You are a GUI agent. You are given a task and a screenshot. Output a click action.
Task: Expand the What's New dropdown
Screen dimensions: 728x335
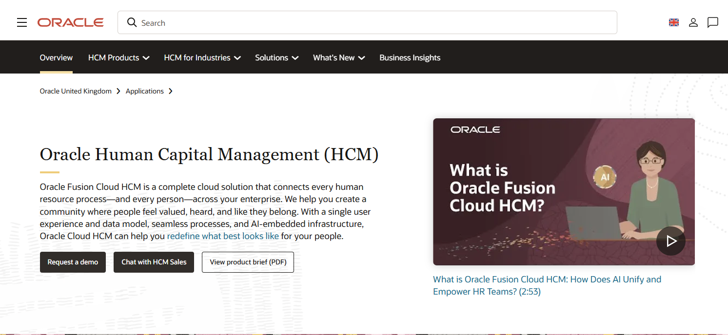[339, 57]
